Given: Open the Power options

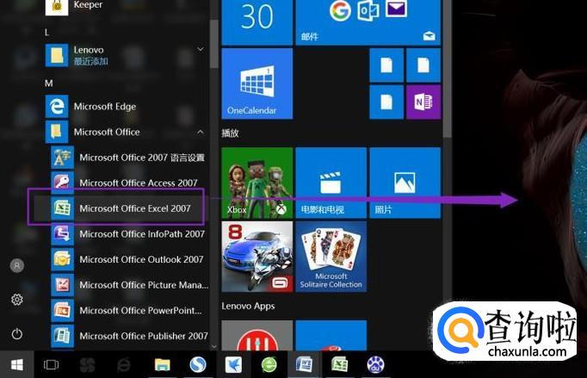Looking at the screenshot, I should [x=17, y=333].
